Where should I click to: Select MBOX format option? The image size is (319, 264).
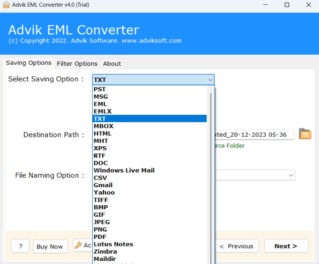(x=149, y=126)
